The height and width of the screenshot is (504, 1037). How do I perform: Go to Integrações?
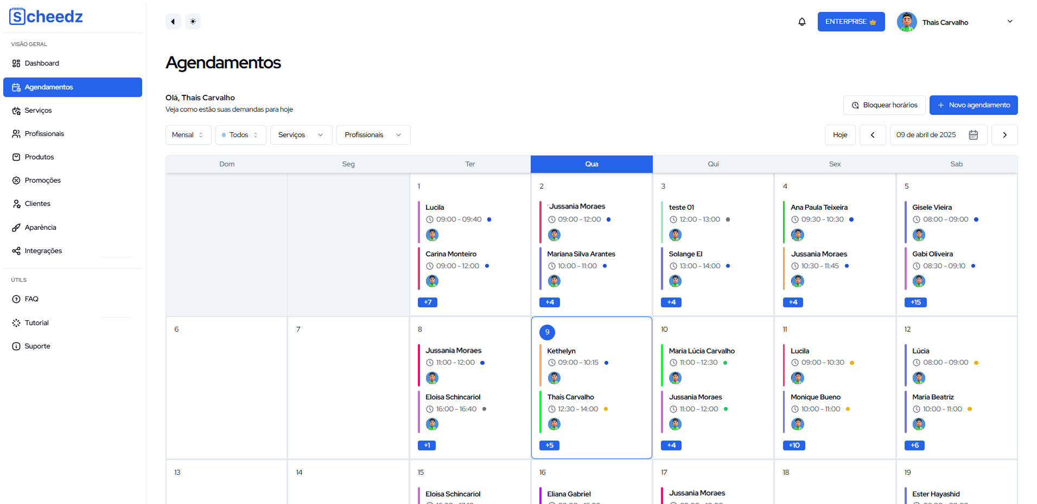[73, 251]
